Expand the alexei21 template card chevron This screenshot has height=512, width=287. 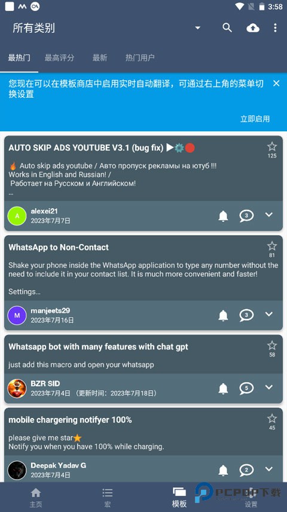pos(268,215)
